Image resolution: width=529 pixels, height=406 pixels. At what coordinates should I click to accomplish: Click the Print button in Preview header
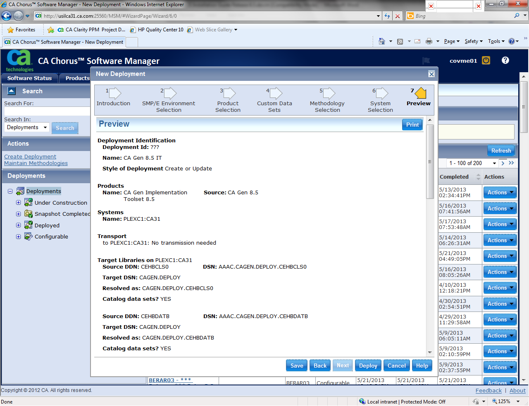click(412, 125)
